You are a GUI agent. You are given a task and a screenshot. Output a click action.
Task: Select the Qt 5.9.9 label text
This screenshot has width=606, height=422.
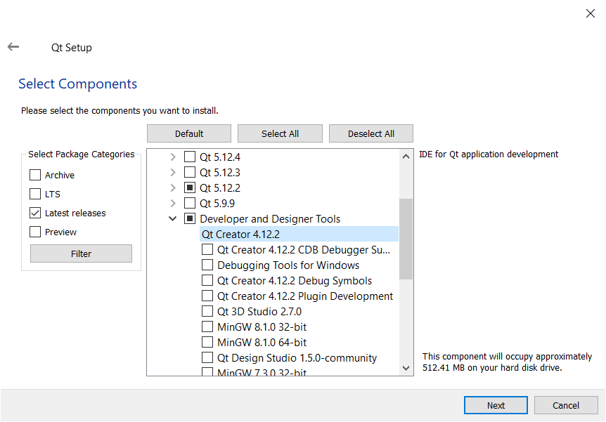pyautogui.click(x=217, y=204)
